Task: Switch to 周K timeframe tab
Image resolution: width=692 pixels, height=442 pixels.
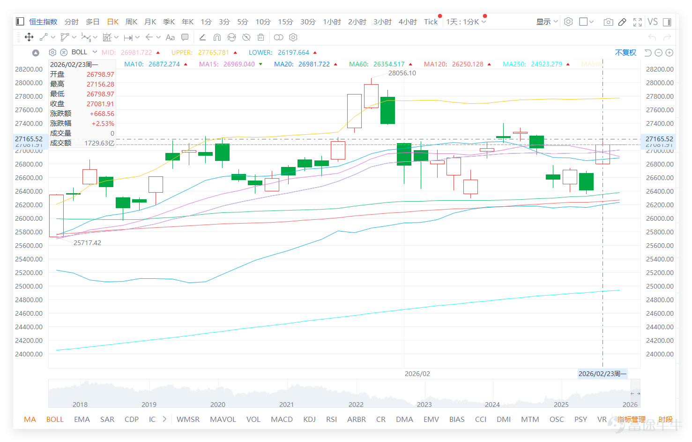Action: pyautogui.click(x=131, y=22)
